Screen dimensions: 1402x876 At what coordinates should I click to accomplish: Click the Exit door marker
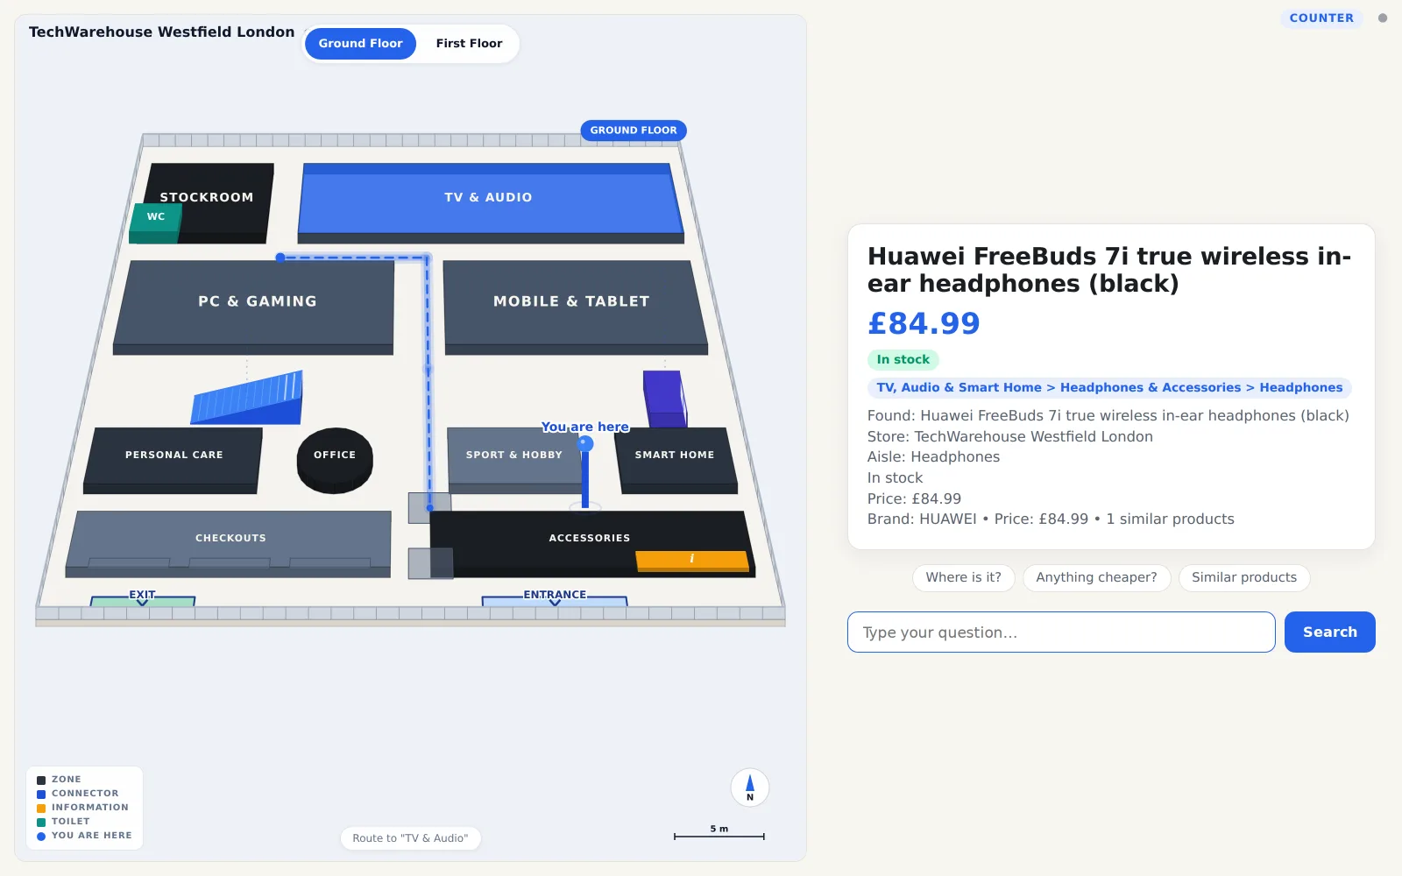(142, 600)
